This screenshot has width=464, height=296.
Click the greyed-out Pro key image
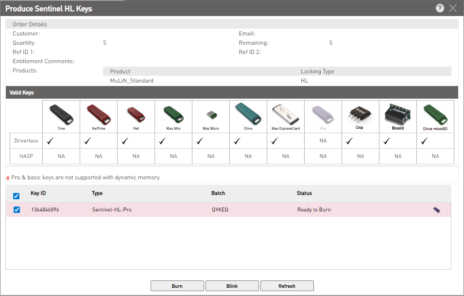coord(323,115)
